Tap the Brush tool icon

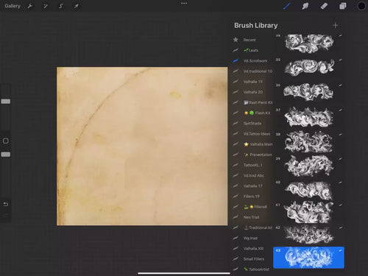click(287, 6)
